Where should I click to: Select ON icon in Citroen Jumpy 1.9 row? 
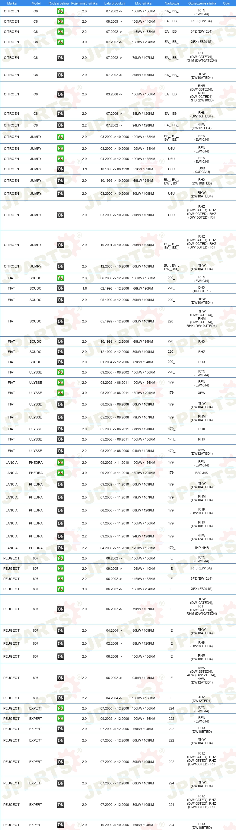[x=61, y=169]
